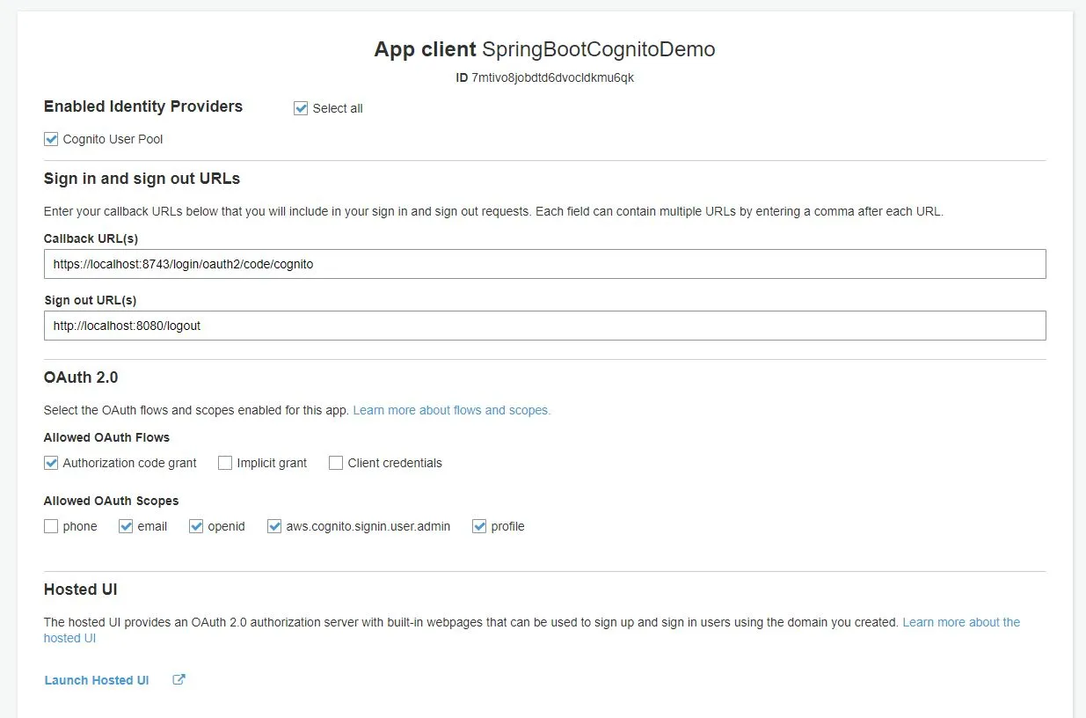Click the external-link icon beside Launch Hosted UI
Image resolution: width=1086 pixels, height=718 pixels.
point(179,678)
